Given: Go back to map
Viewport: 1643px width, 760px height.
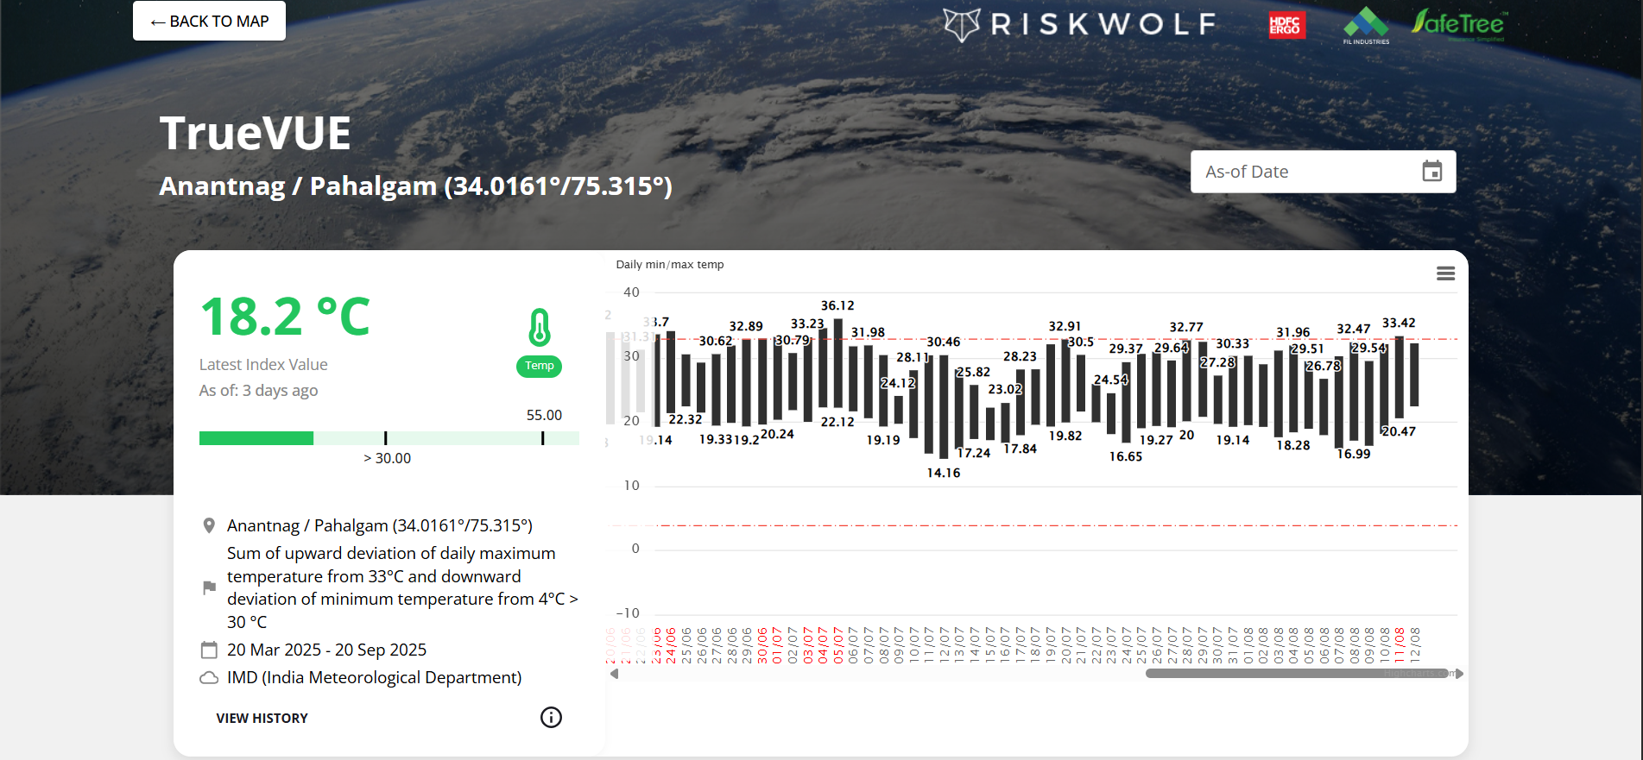Looking at the screenshot, I should pyautogui.click(x=209, y=21).
